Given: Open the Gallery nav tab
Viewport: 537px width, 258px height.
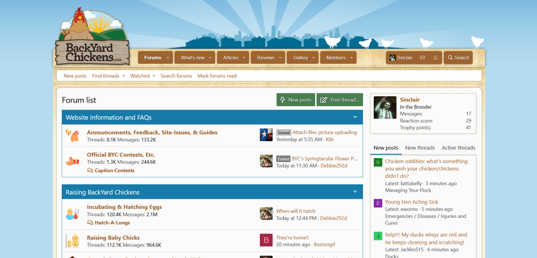Looking at the screenshot, I should pos(300,57).
